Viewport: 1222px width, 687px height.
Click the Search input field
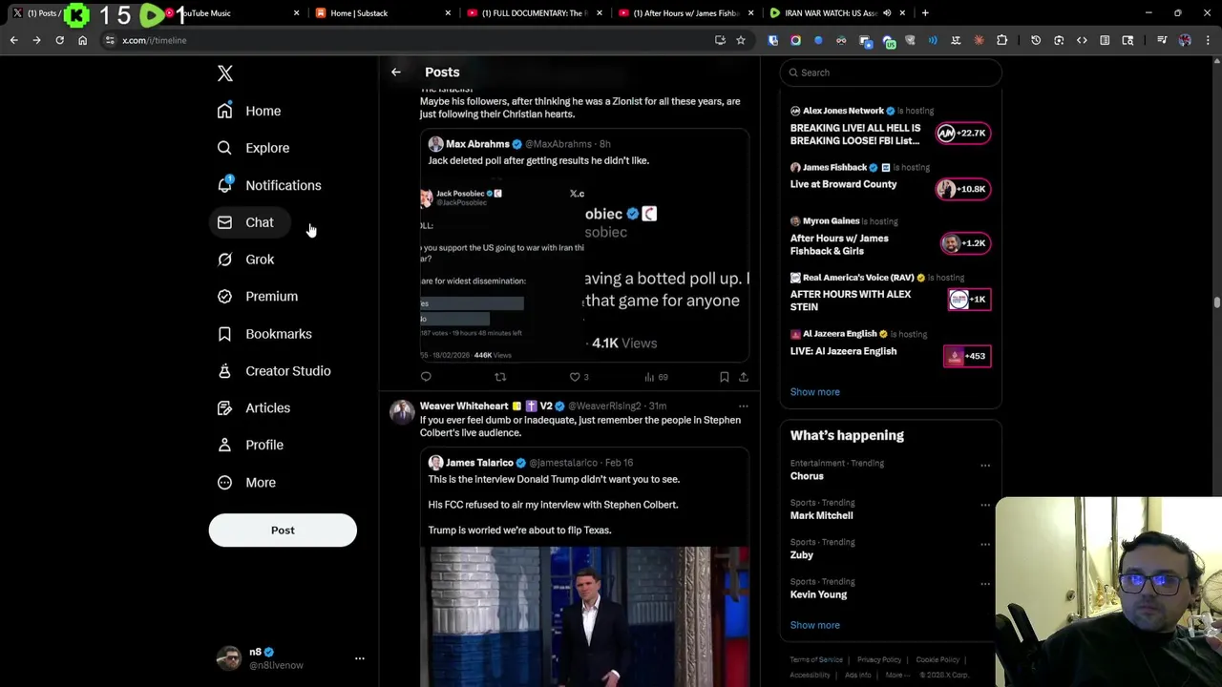[x=890, y=73]
